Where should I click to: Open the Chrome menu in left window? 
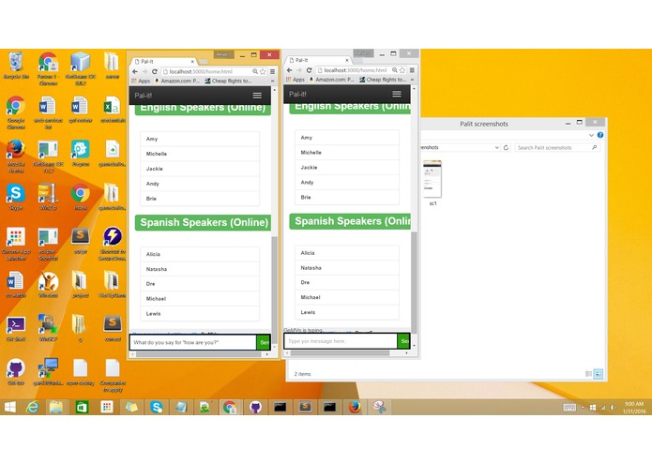(x=272, y=71)
